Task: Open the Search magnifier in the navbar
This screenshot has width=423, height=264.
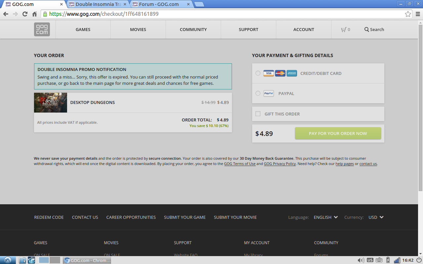Action: click(x=366, y=29)
